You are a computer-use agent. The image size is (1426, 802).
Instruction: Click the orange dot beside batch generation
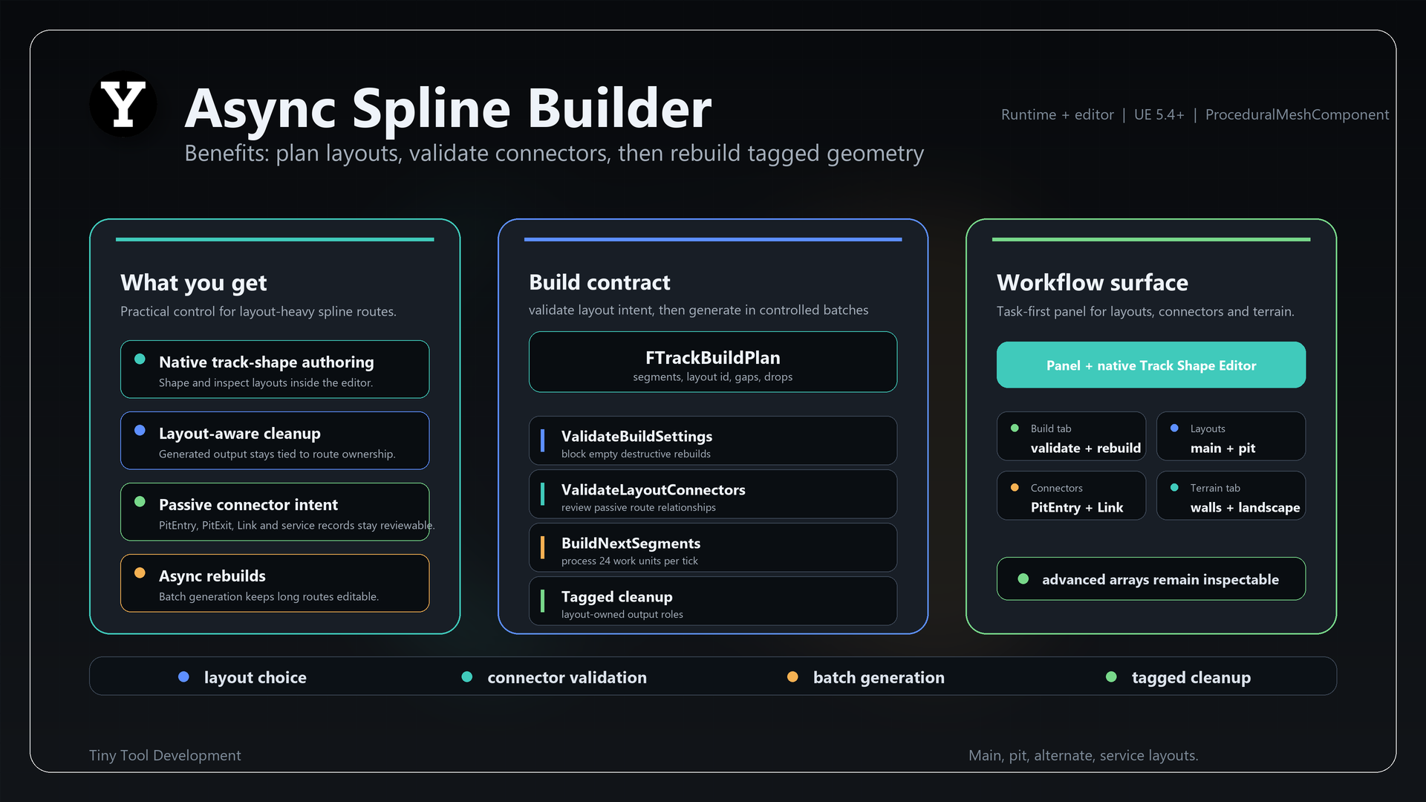(792, 677)
